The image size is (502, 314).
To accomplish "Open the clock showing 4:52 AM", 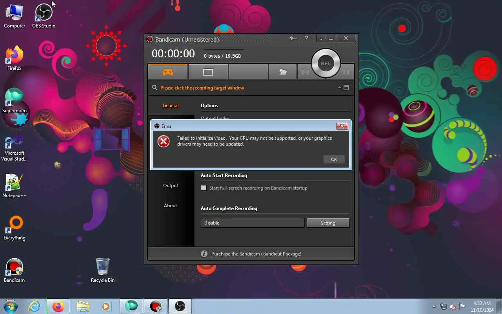I will point(482,307).
